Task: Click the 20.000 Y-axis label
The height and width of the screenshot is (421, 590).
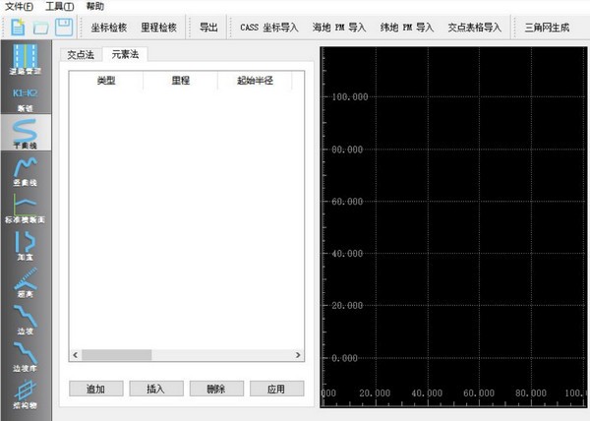Action: pos(347,306)
